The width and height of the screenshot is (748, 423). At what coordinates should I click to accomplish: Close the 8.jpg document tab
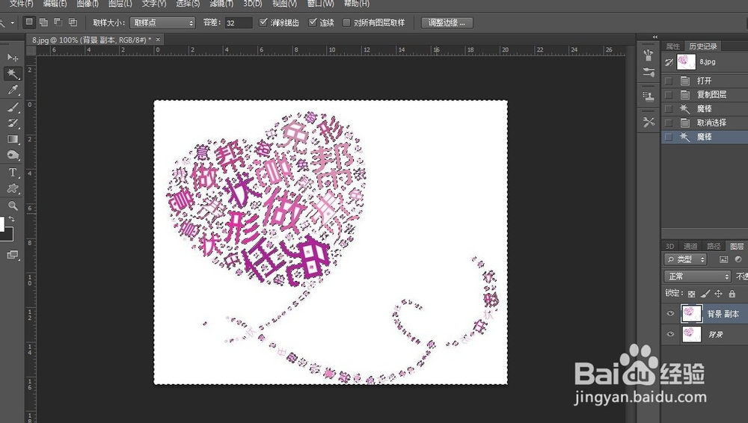158,40
